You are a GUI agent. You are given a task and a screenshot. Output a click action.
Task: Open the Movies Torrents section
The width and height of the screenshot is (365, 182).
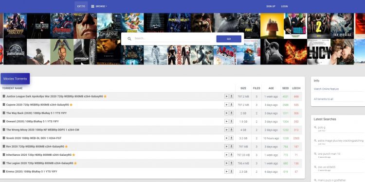(x=15, y=79)
